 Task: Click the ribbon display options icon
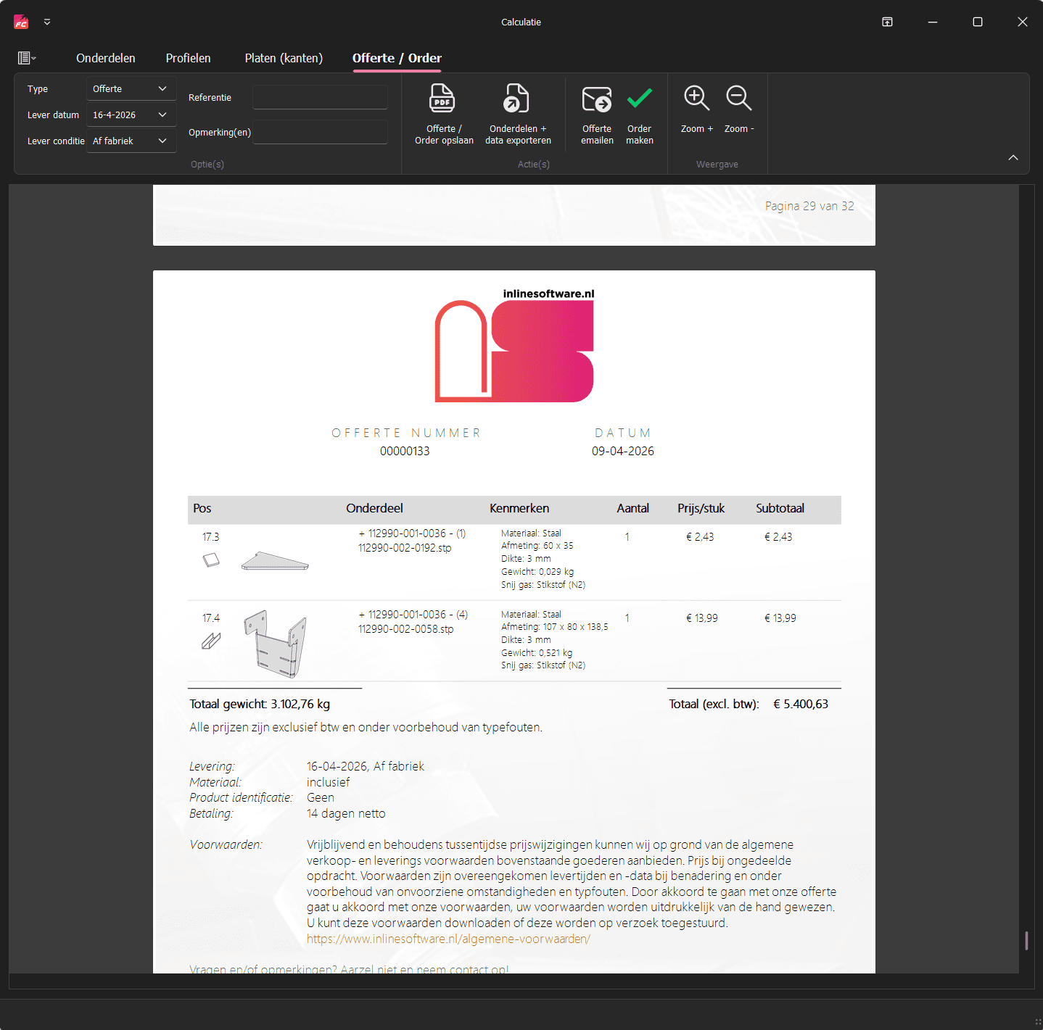[x=887, y=22]
